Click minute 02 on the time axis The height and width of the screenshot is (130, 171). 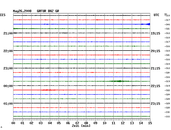[31, 123]
